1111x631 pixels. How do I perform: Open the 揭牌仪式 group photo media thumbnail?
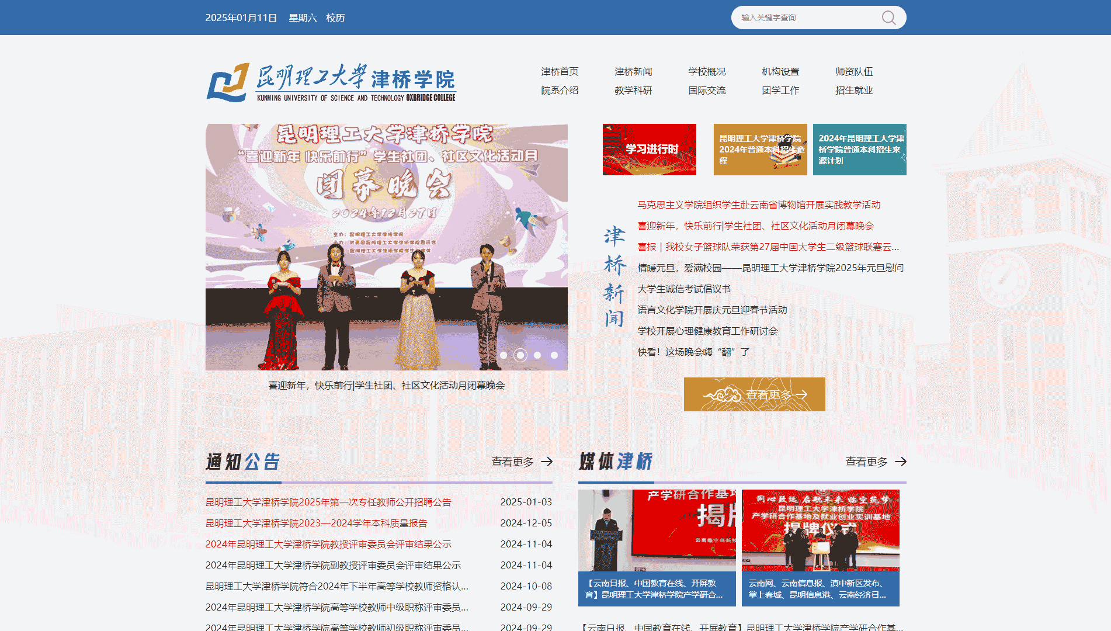coord(821,531)
